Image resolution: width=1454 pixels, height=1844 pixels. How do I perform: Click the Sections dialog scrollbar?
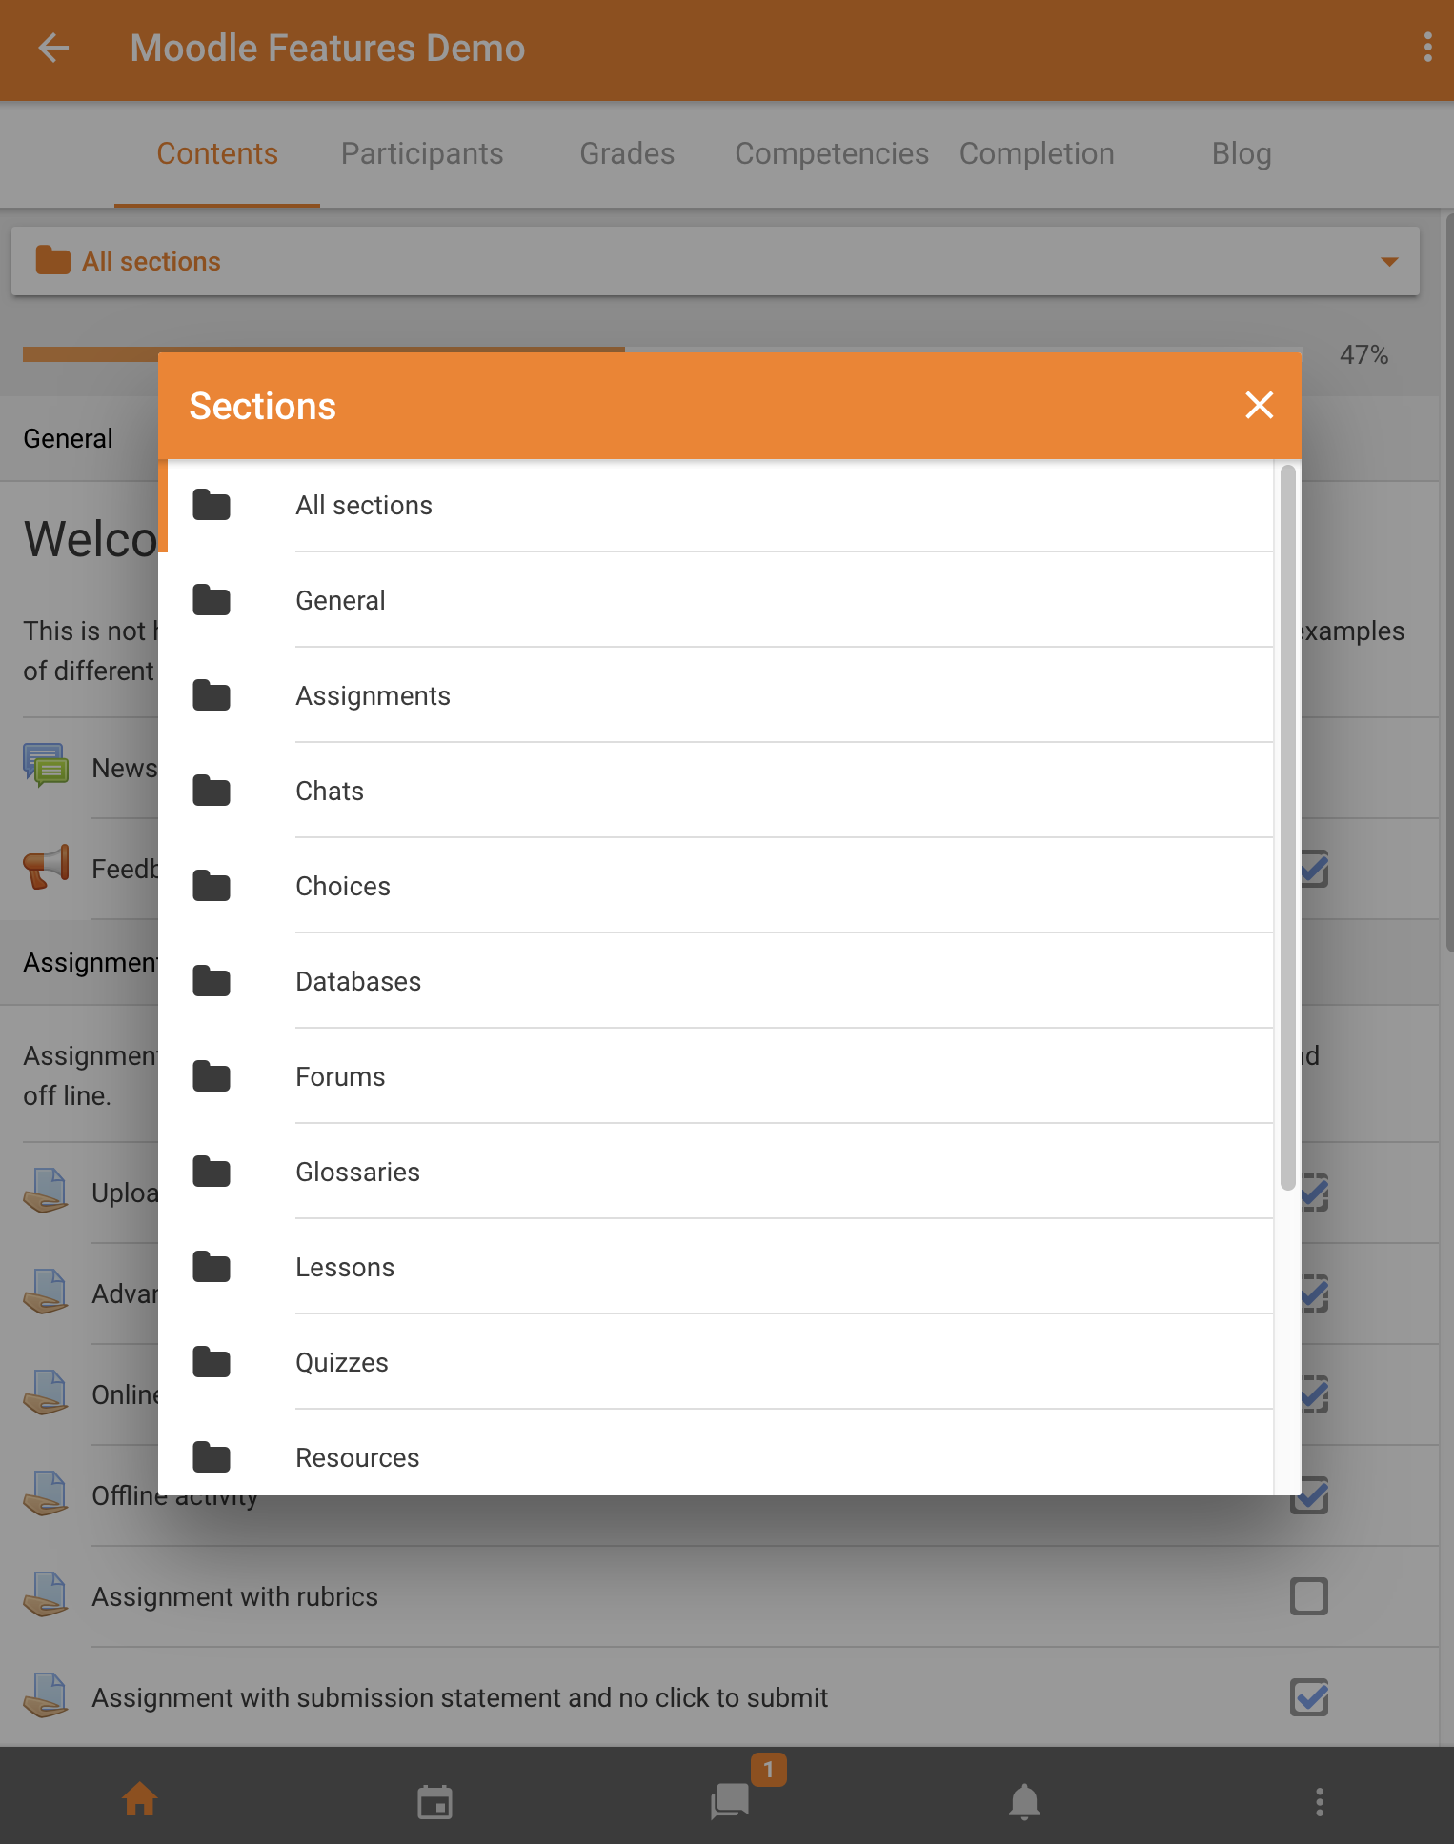[x=1287, y=827]
